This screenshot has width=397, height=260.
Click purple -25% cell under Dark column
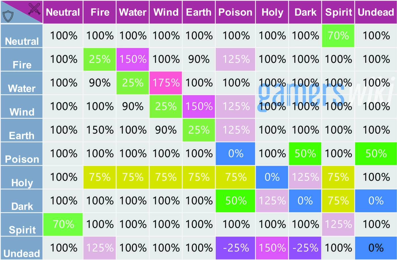305,248
